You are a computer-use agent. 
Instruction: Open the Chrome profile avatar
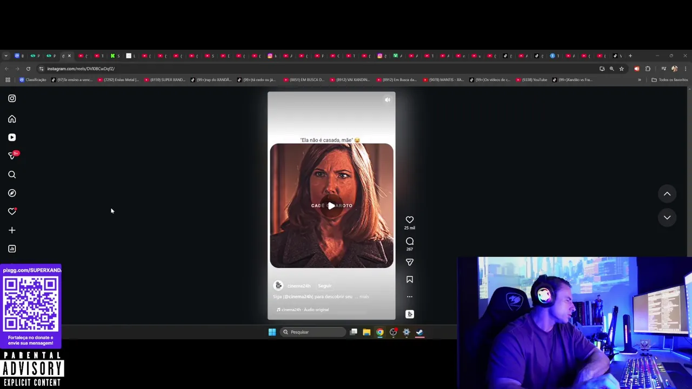point(674,69)
